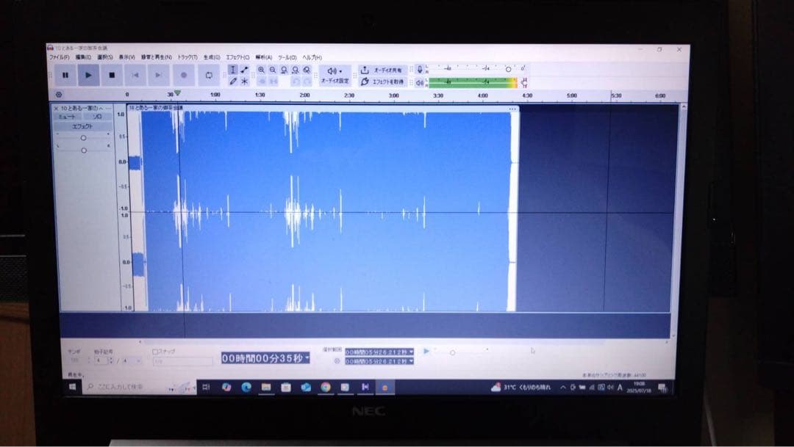Click the Zoom In magnifier icon

261,70
